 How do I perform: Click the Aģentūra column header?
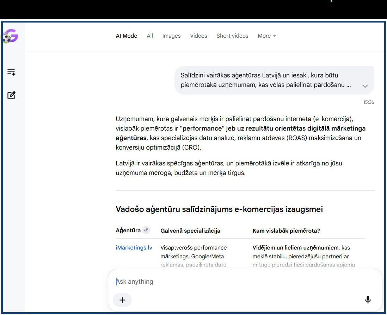[x=128, y=231]
